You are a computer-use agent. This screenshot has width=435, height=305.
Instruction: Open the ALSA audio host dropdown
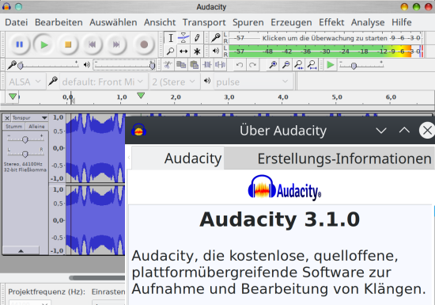click(25, 82)
